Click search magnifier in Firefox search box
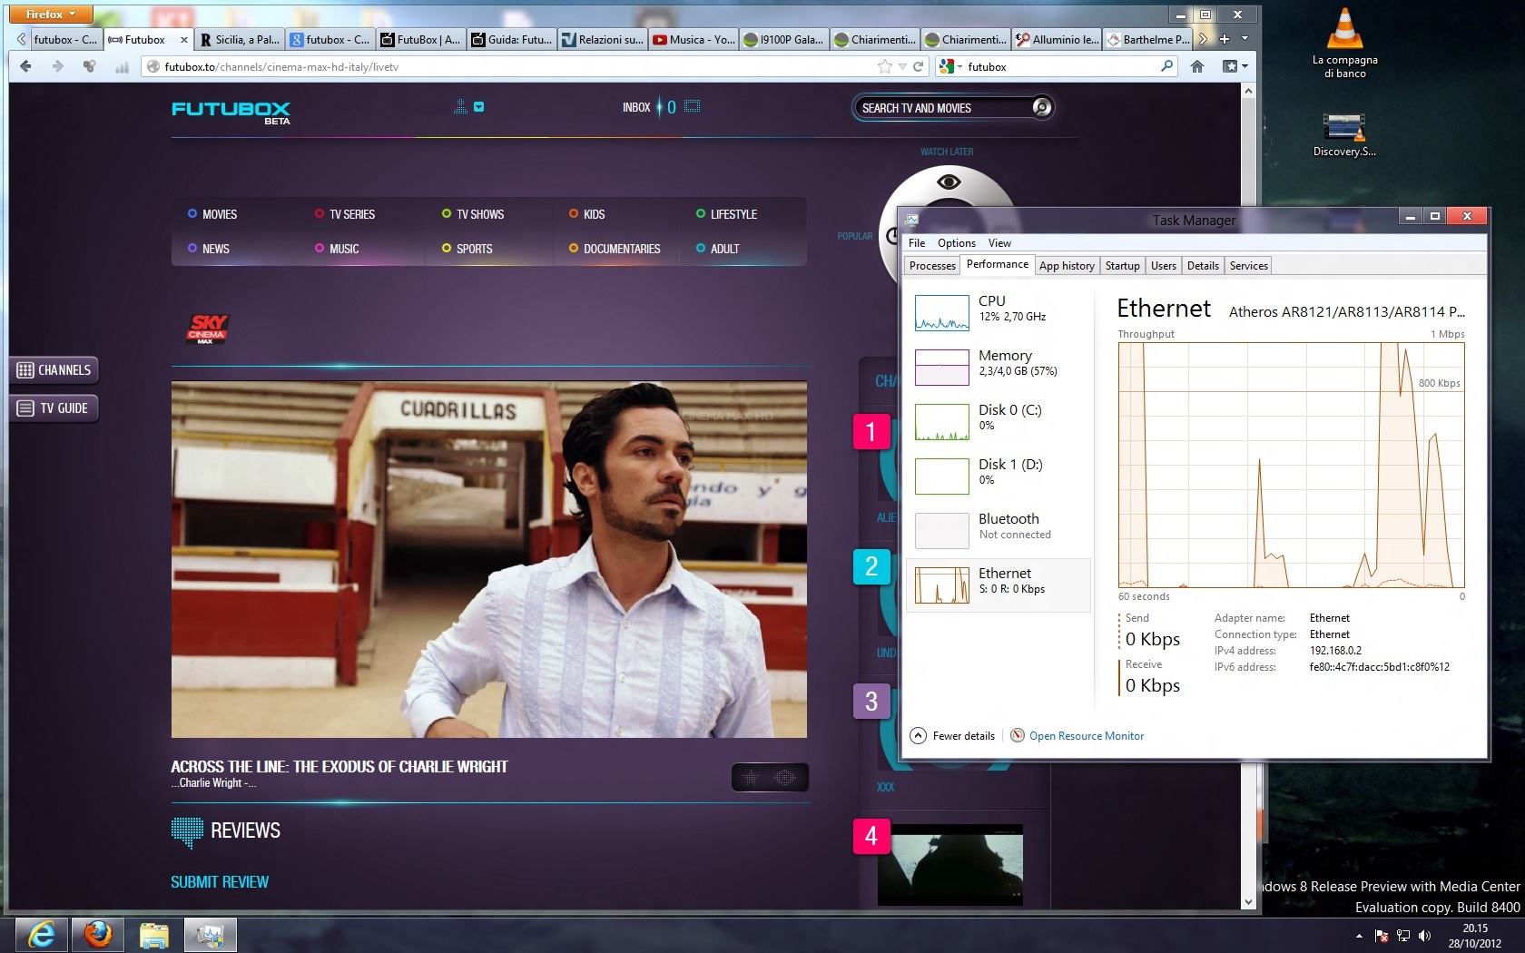This screenshot has height=953, width=1525. [1167, 66]
